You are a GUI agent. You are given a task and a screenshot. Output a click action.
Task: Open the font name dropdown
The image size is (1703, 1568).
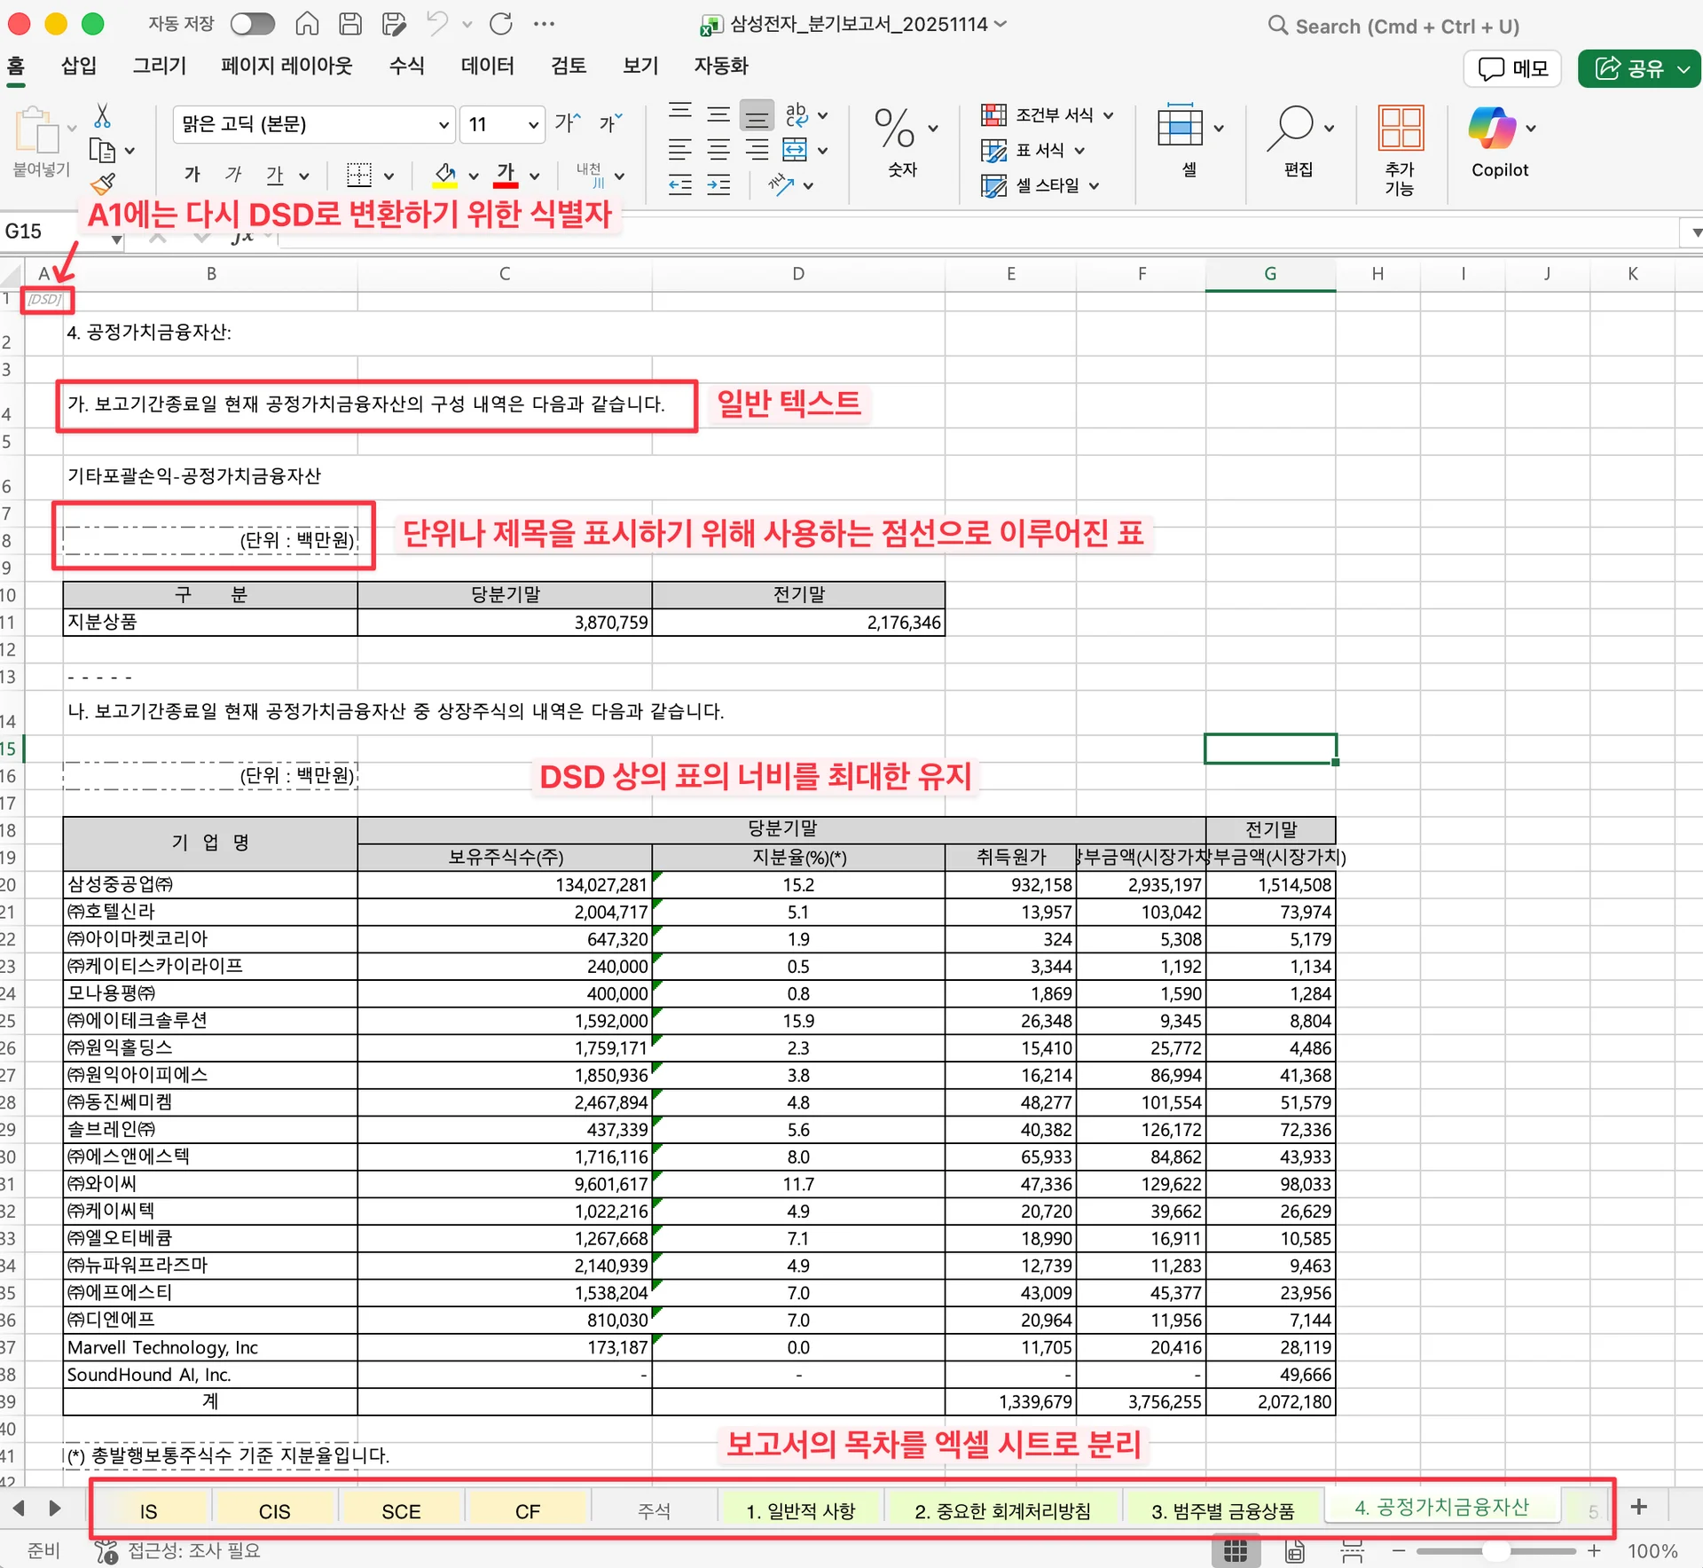pyautogui.click(x=443, y=125)
